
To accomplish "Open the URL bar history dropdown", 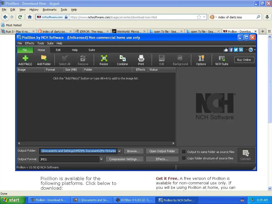I will pyautogui.click(x=204, y=17).
